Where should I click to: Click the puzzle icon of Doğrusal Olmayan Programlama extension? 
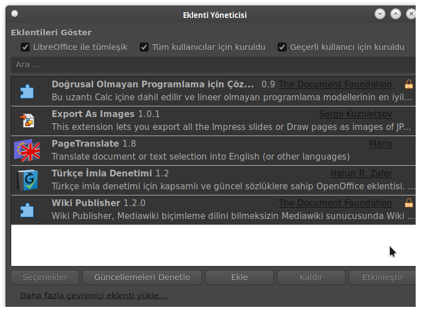point(27,91)
